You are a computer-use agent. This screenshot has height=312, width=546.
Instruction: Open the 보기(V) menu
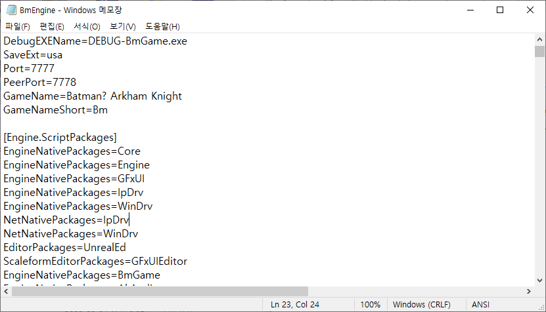tap(123, 27)
